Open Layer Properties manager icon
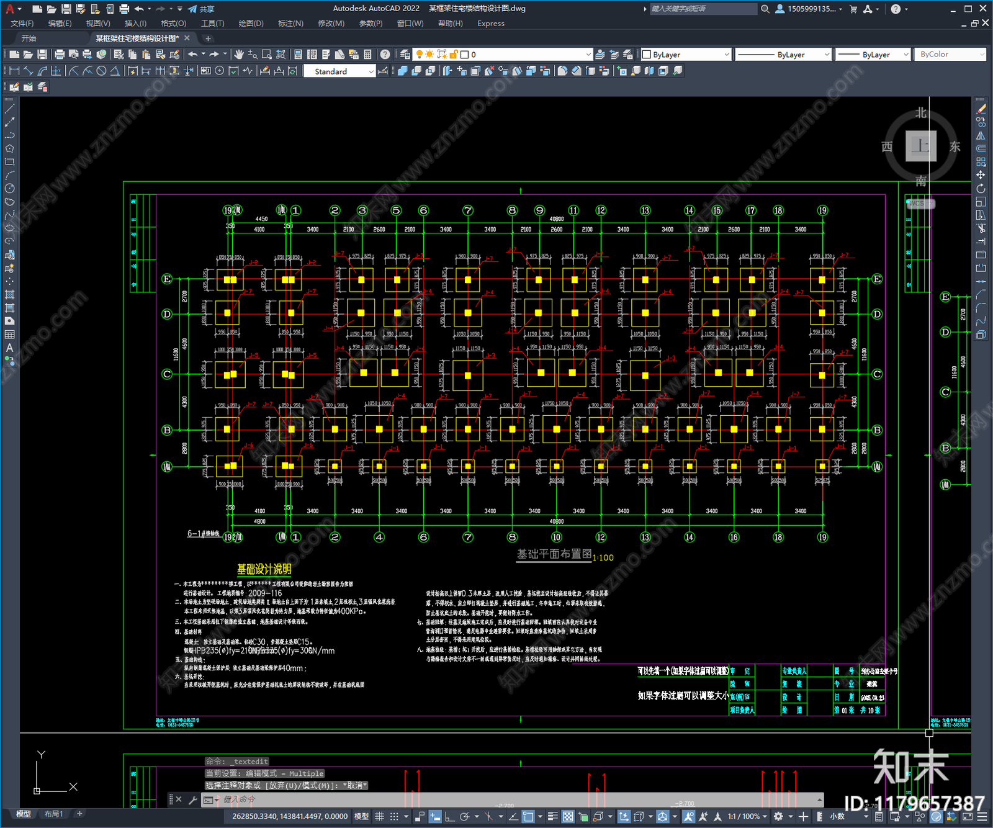The height and width of the screenshot is (828, 993). (405, 55)
